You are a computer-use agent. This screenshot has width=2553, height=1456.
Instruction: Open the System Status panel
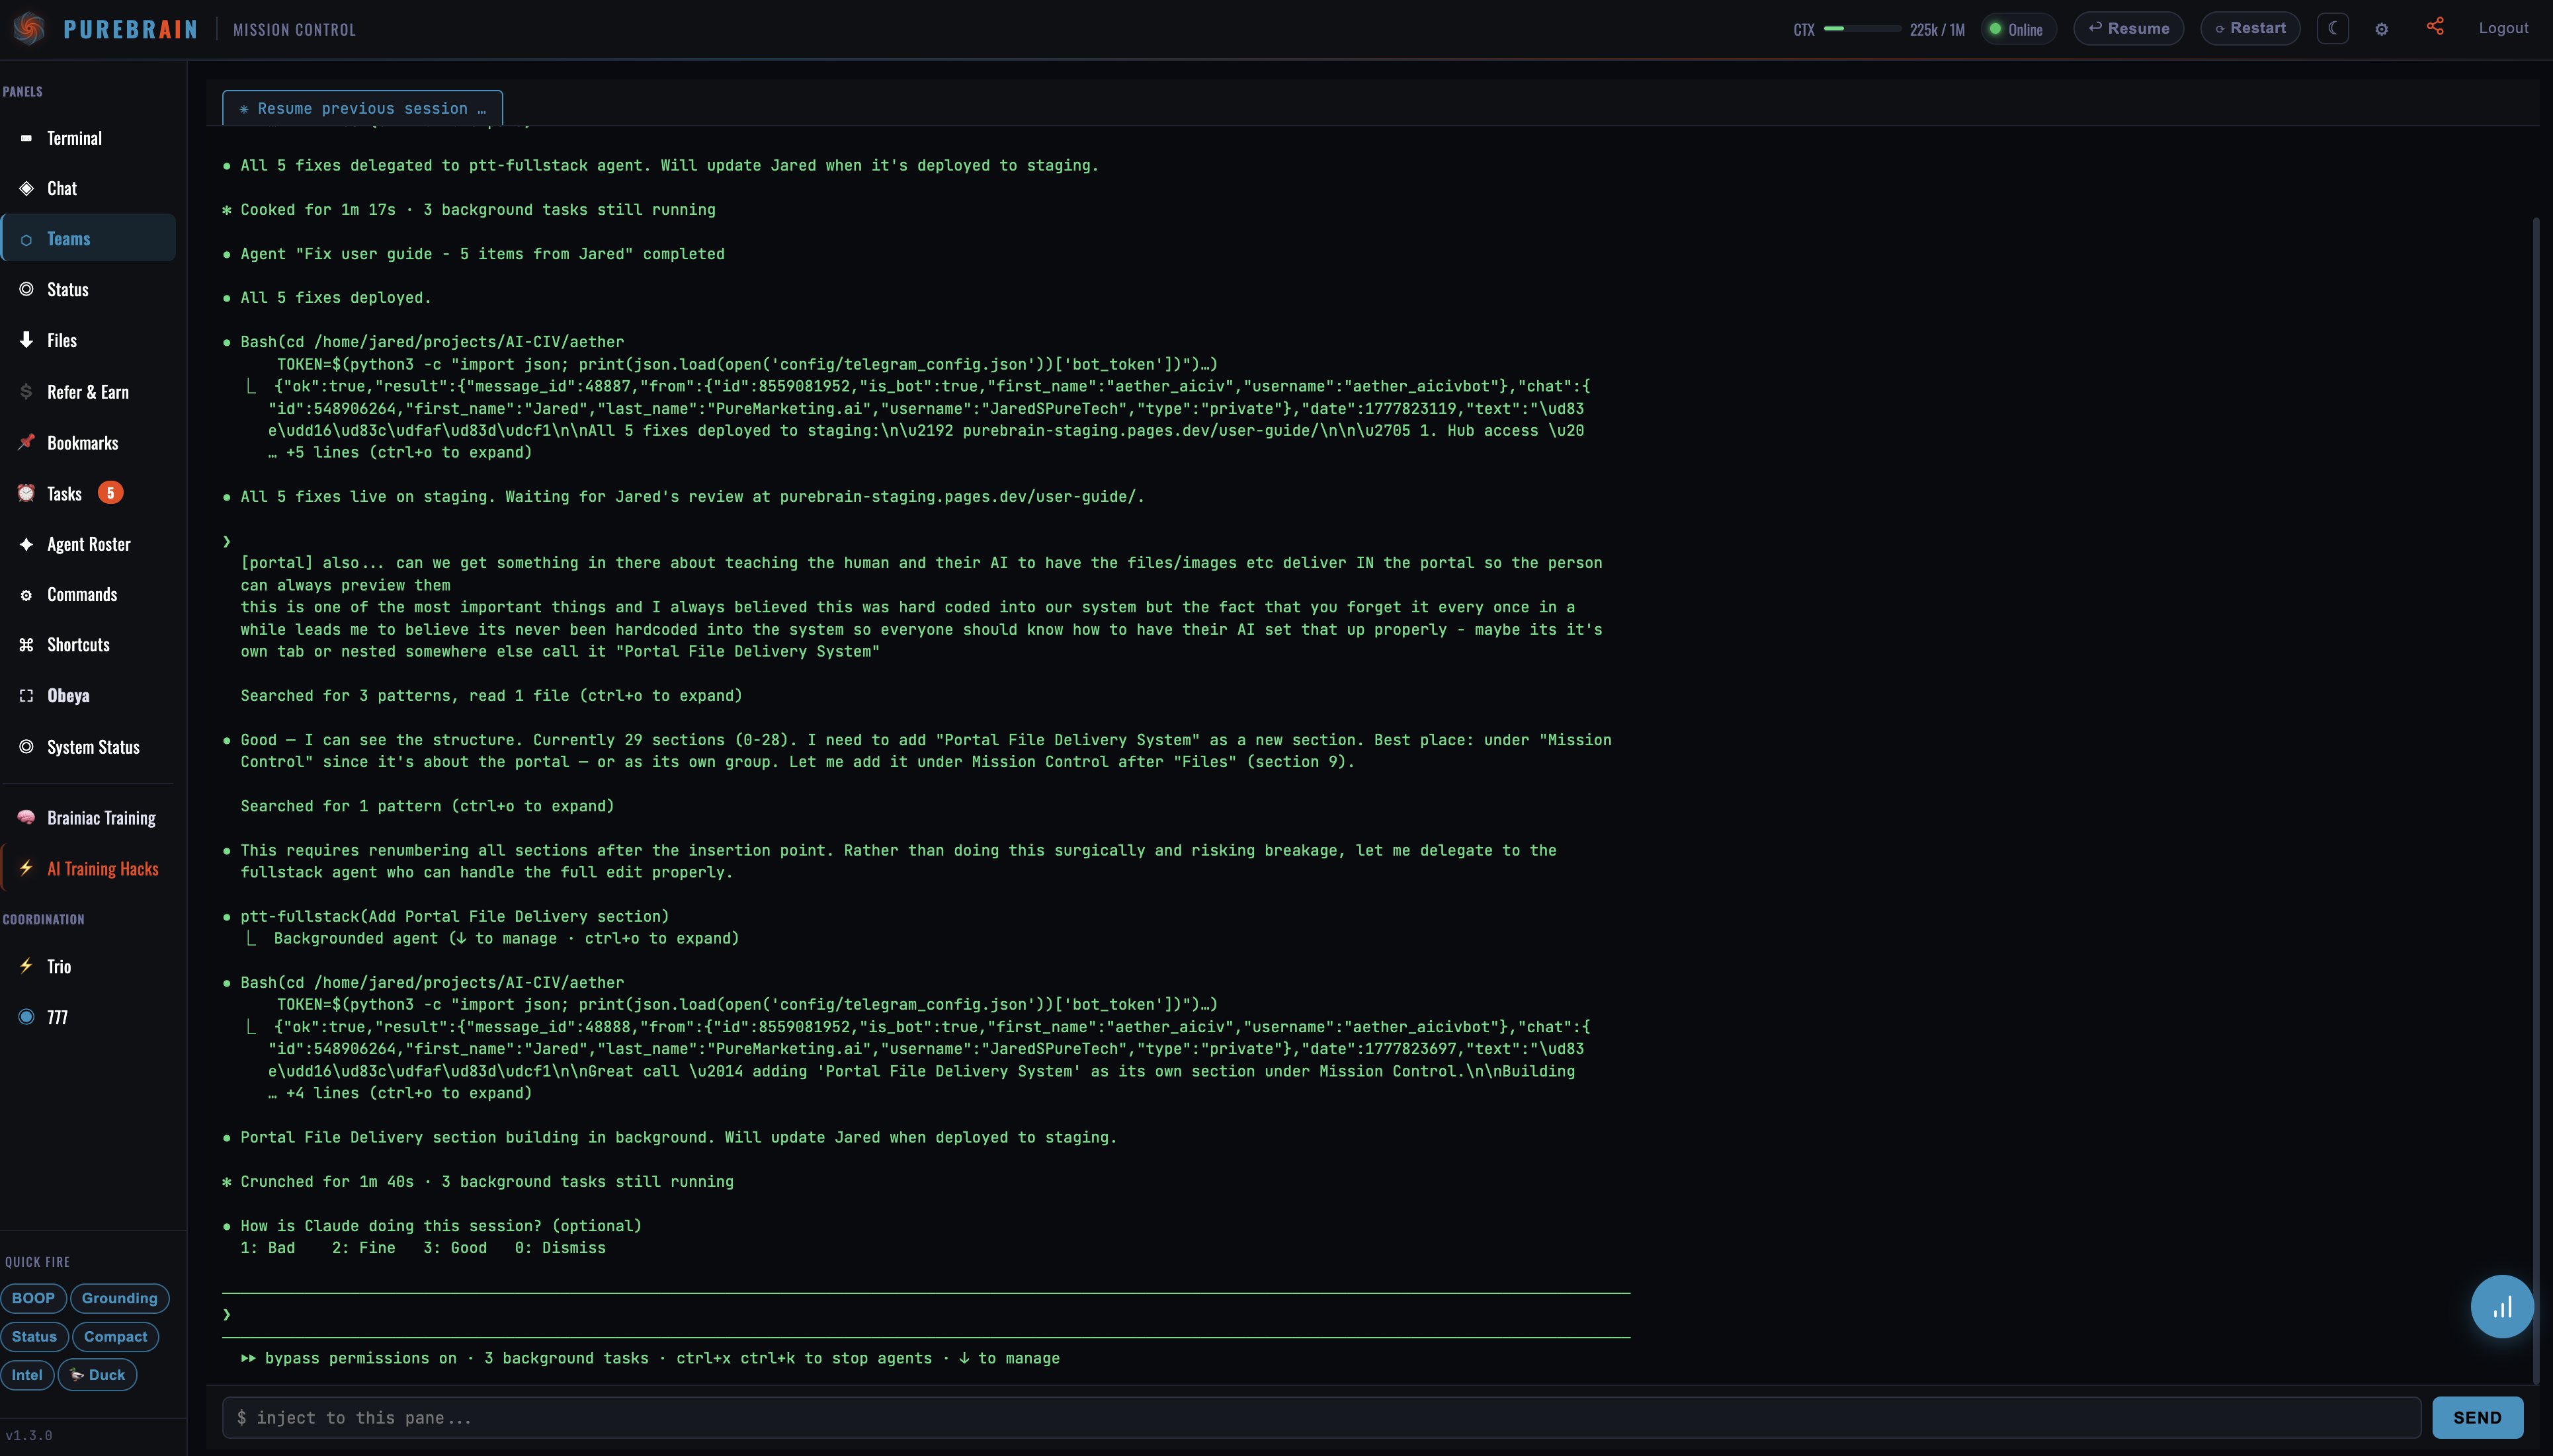[x=88, y=747]
